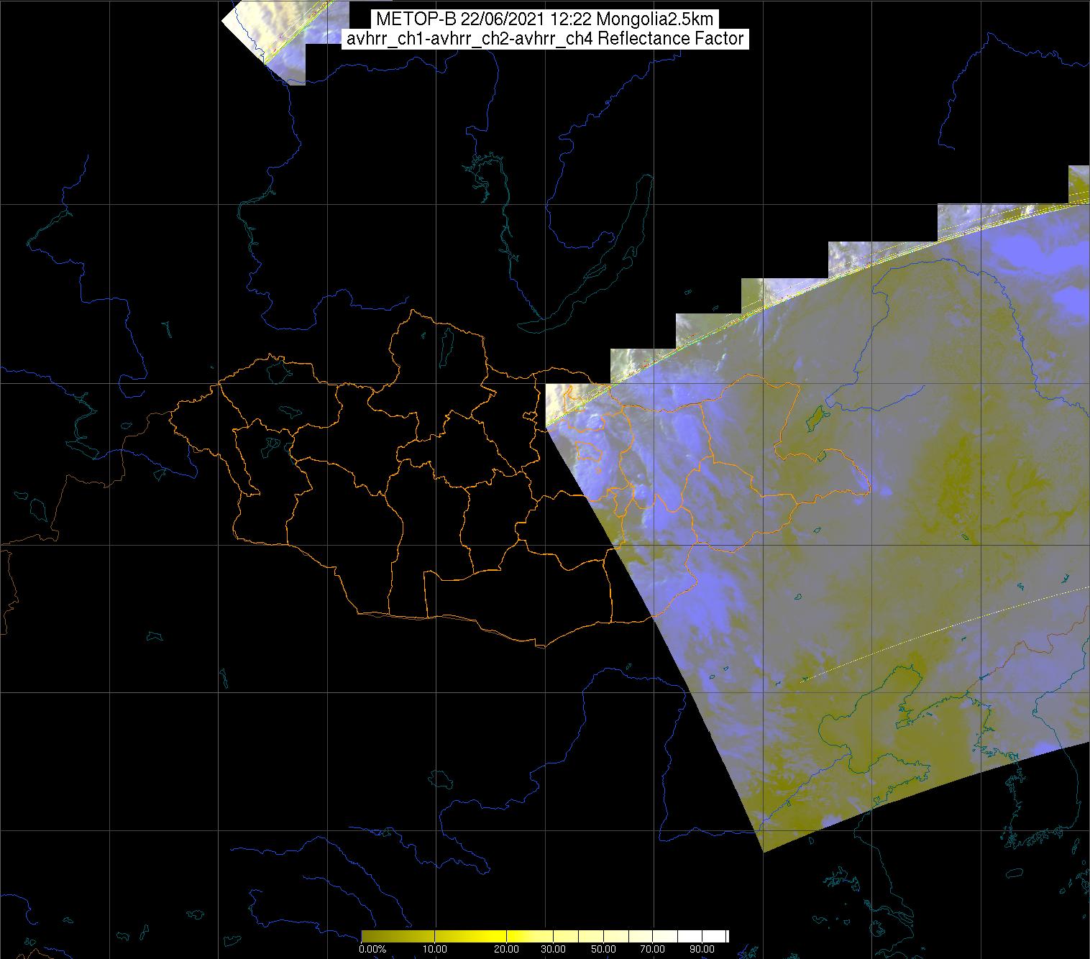Select the 50.00 colorbar tick label
Image resolution: width=1090 pixels, height=959 pixels.
(x=604, y=950)
